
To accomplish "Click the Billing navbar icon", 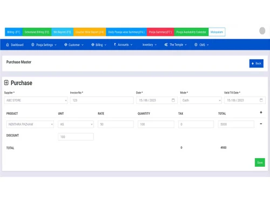I will click(x=93, y=44).
